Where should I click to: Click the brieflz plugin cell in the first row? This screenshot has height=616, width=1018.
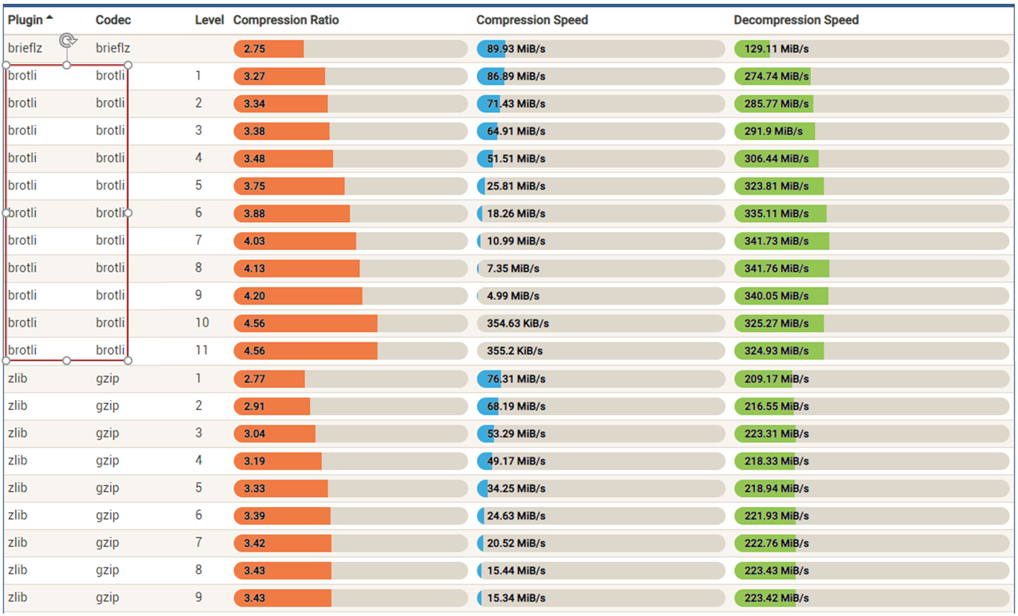pos(25,48)
